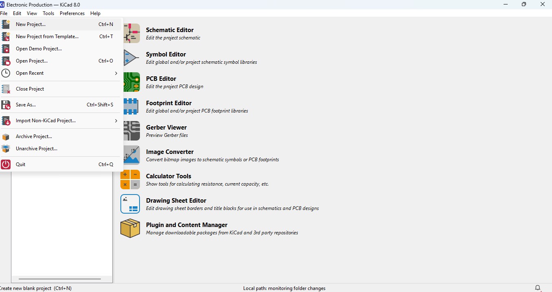The image size is (552, 292).
Task: Click the Unarchive Project box icon
Action: (x=6, y=149)
